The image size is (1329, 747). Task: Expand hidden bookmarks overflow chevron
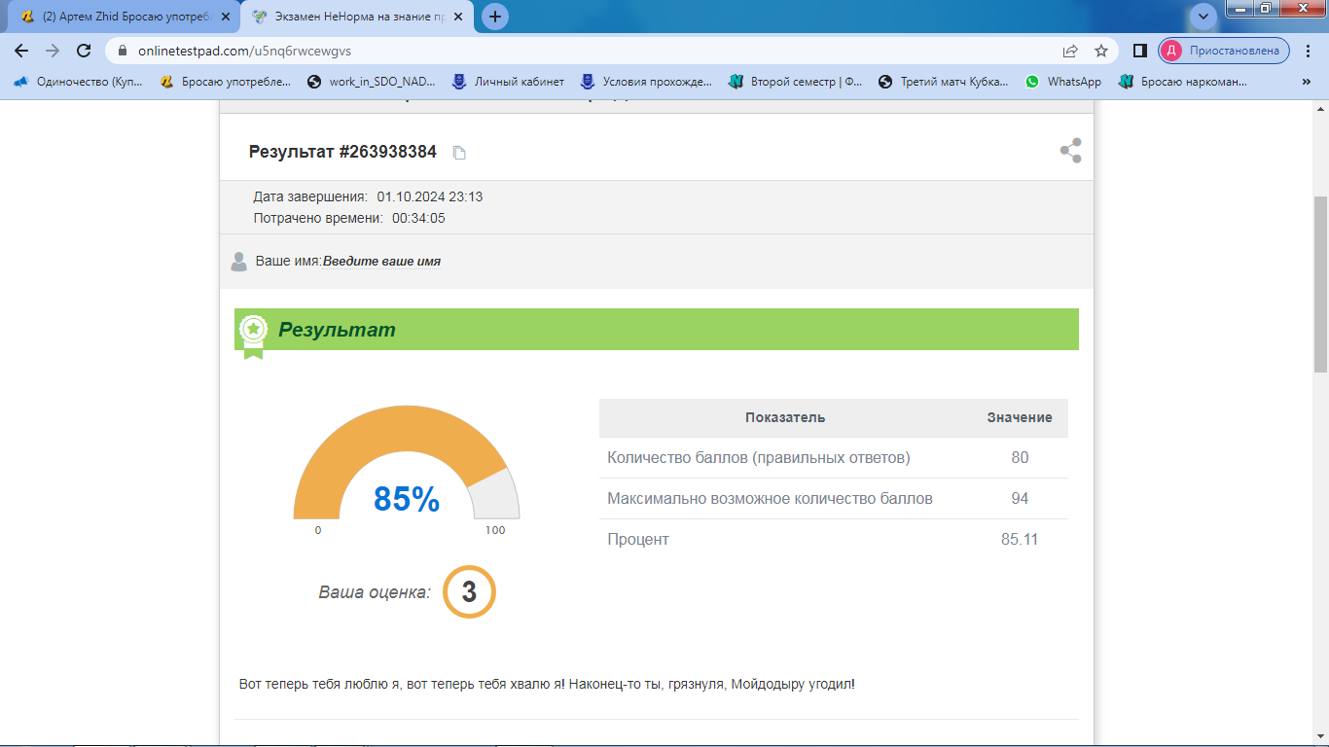(1306, 82)
